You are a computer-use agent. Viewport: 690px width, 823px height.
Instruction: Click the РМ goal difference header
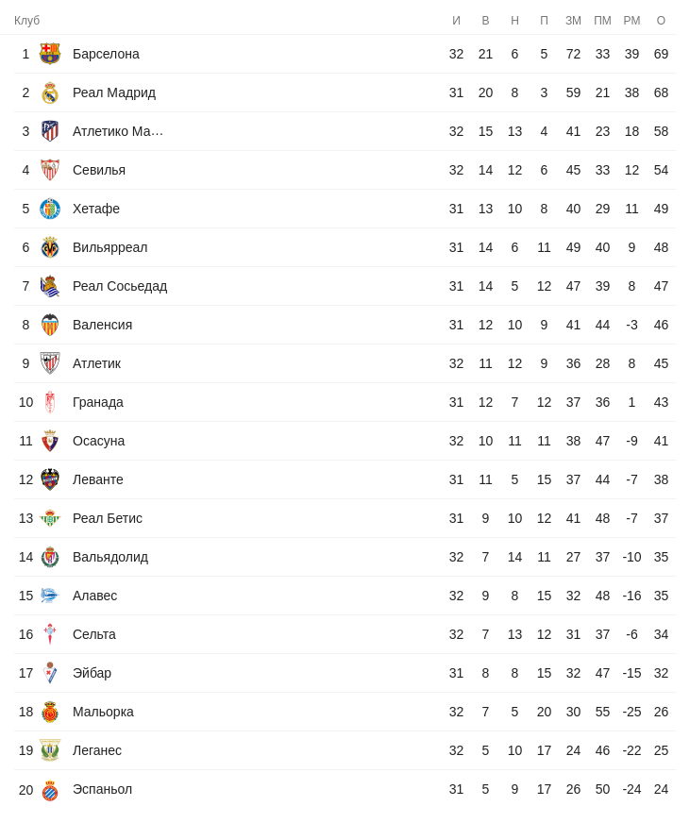point(631,21)
